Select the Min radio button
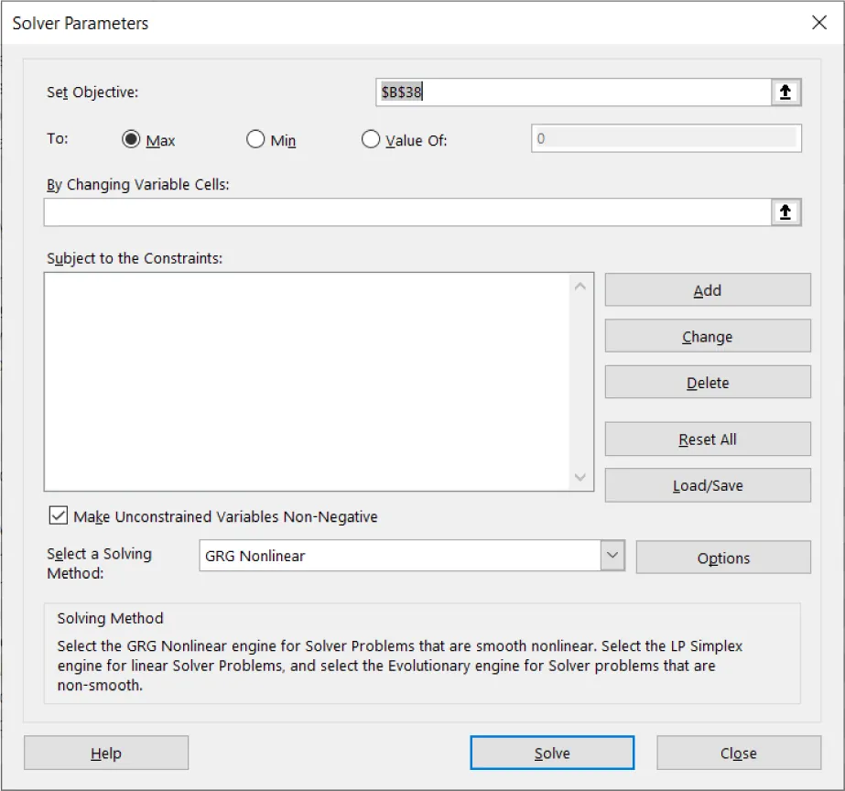The height and width of the screenshot is (791, 845). point(255,138)
